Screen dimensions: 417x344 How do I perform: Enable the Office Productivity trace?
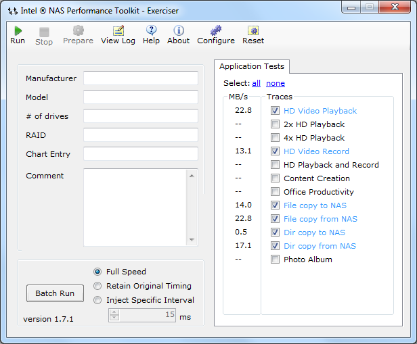[275, 192]
